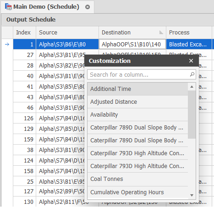The image size is (214, 208).
Task: Sort by the Index column header
Action: point(24,33)
